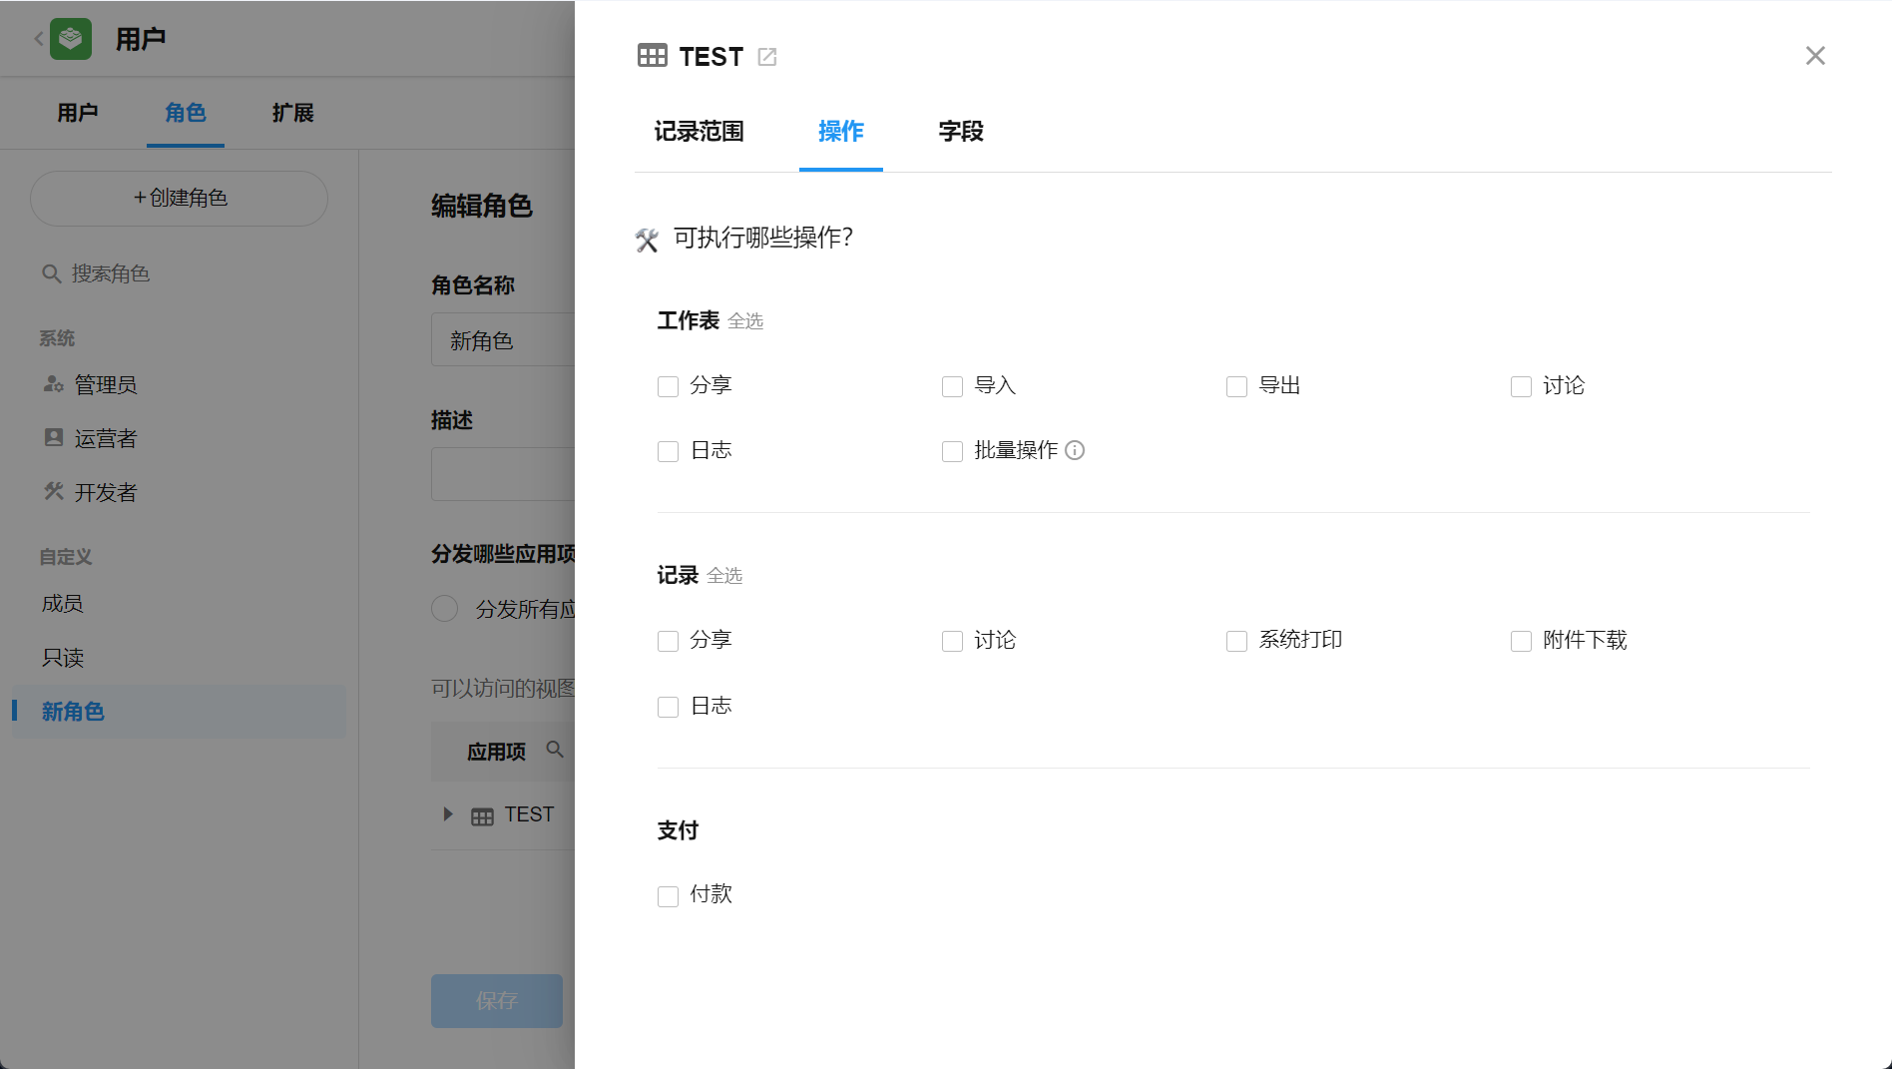Click the search icon next to 应用项
1892x1069 pixels.
click(x=555, y=750)
